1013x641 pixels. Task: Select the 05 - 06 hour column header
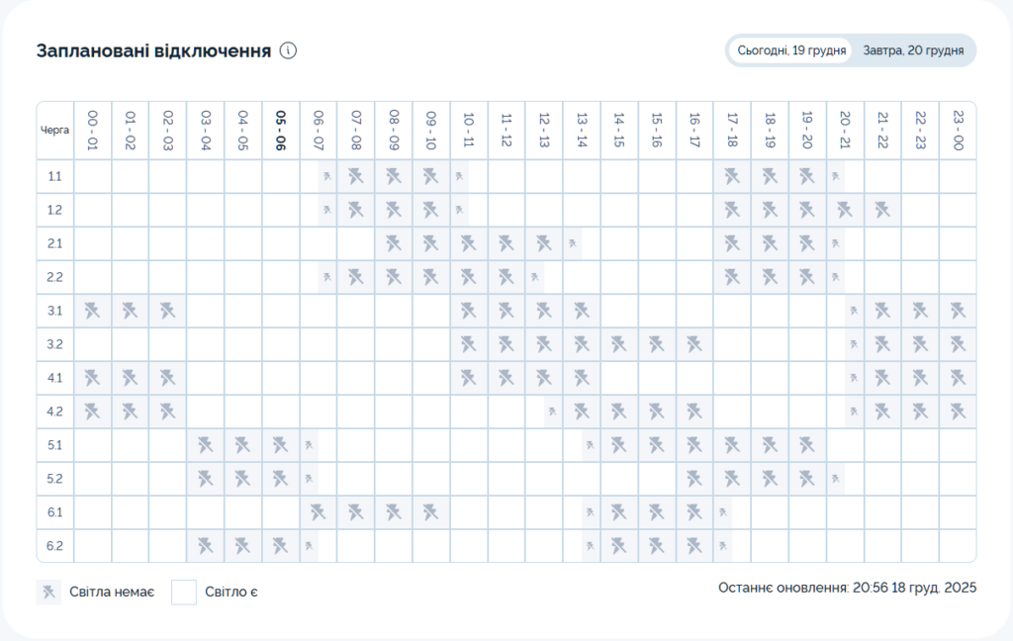(281, 130)
